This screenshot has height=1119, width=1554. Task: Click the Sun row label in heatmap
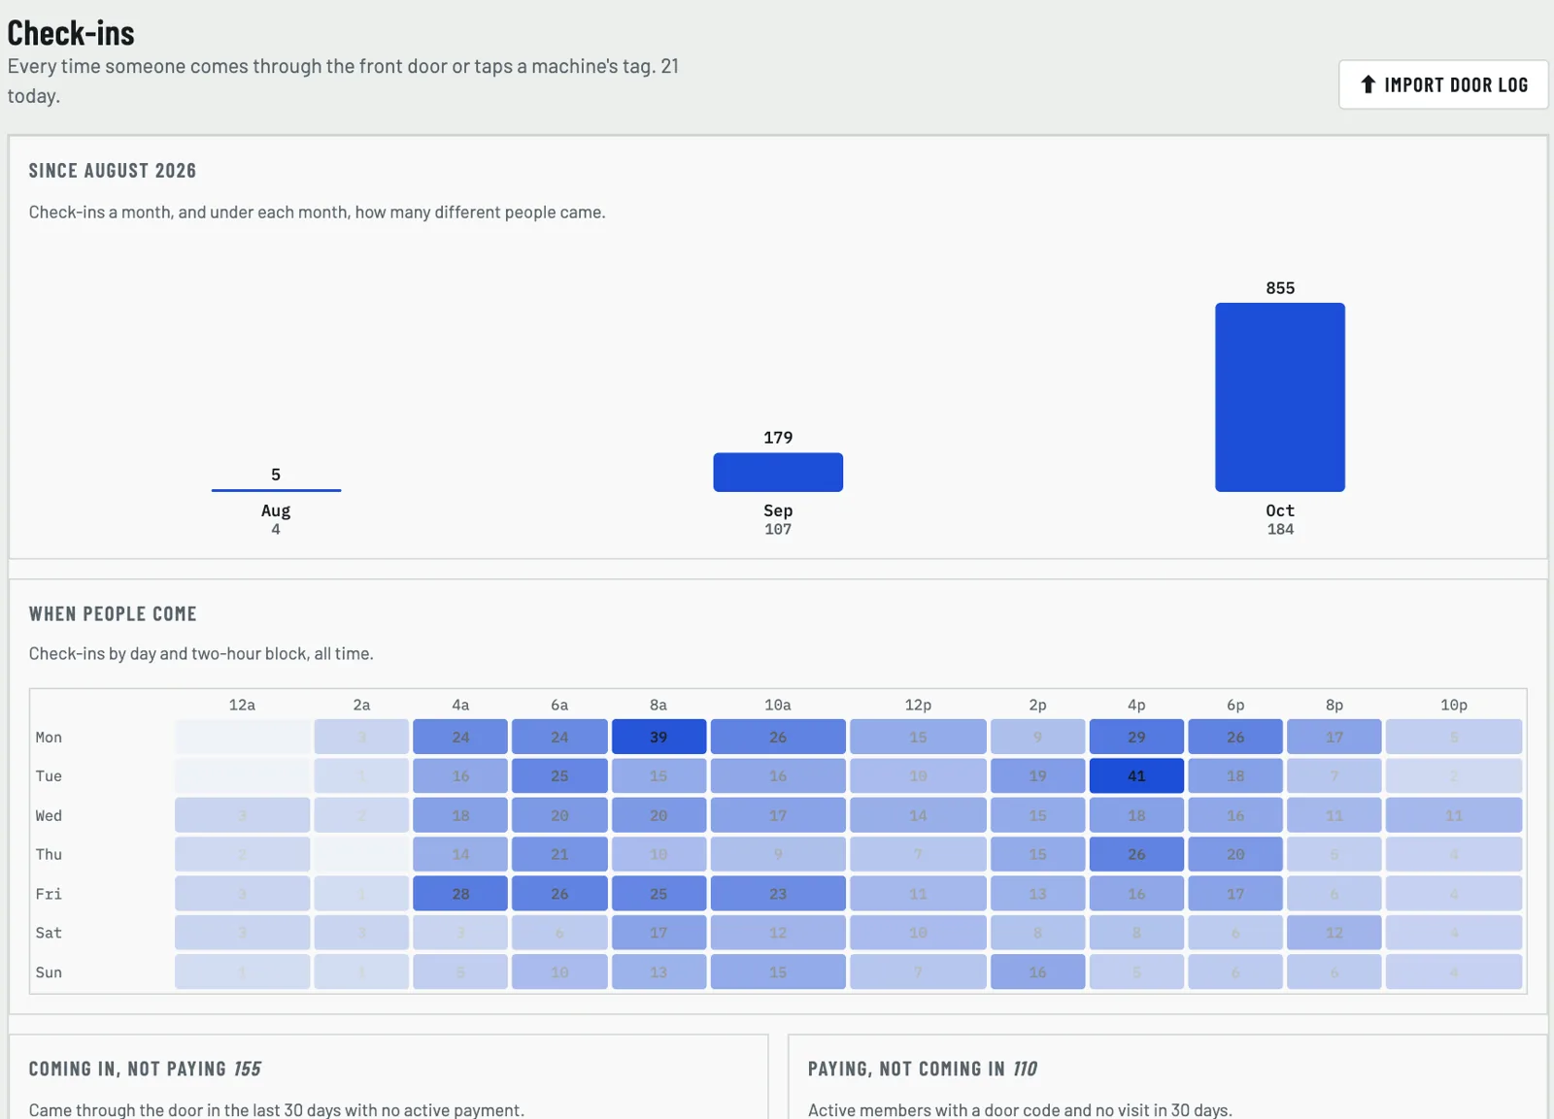point(49,972)
